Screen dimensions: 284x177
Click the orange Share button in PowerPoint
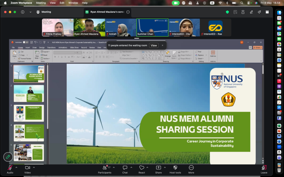coord(258,48)
